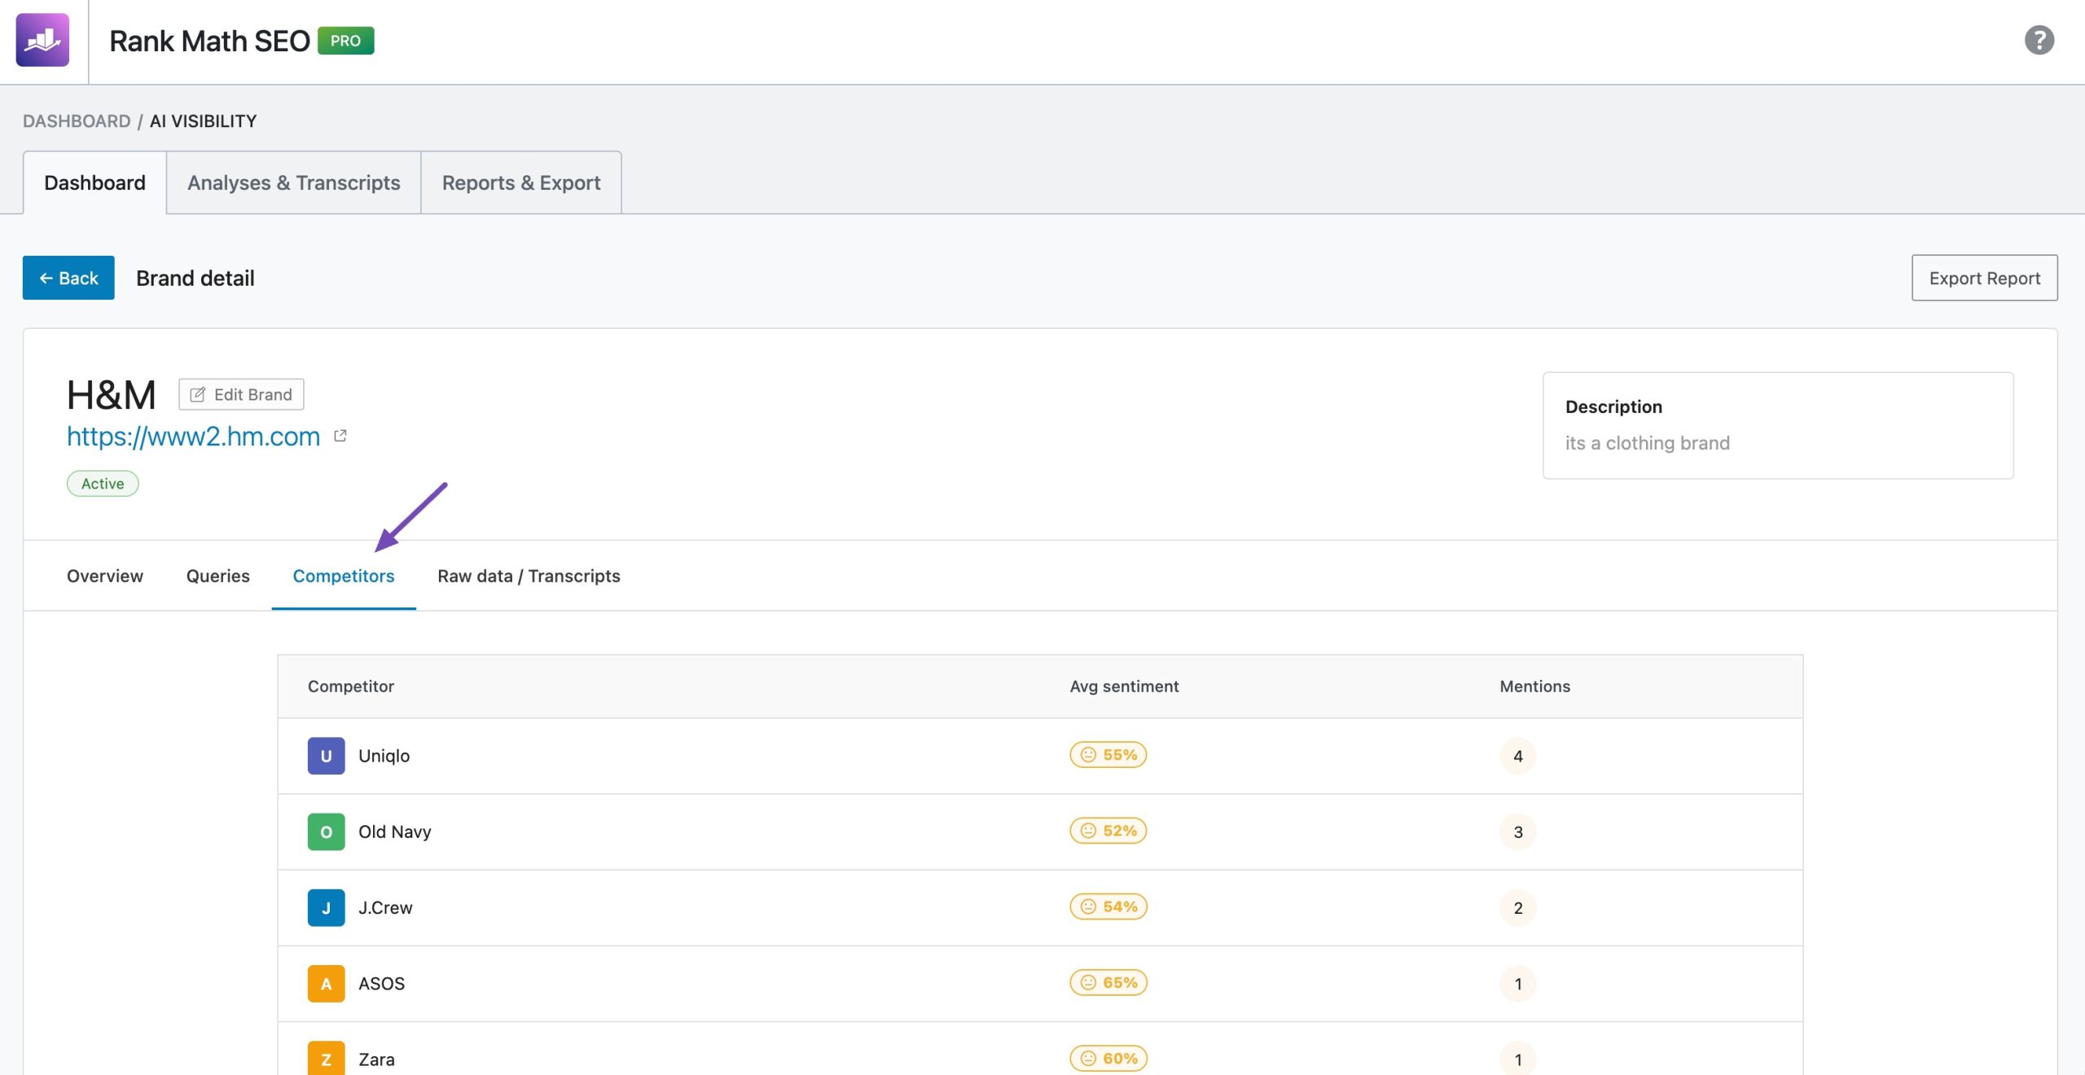Click the Old Navy O avatar icon

click(x=326, y=831)
